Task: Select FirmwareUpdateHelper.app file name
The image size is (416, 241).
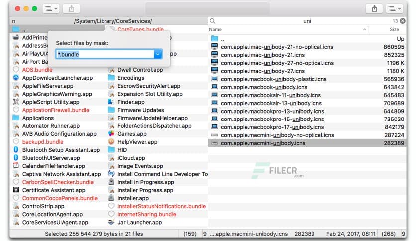Action: 153,118
